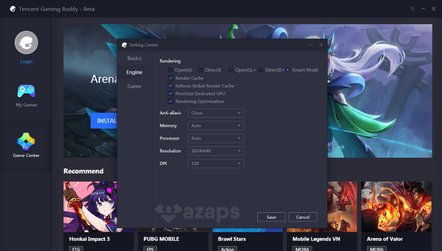Open the Mobile Legends VN game thumbnail
Image resolution: width=442 pixels, height=251 pixels.
point(342,207)
